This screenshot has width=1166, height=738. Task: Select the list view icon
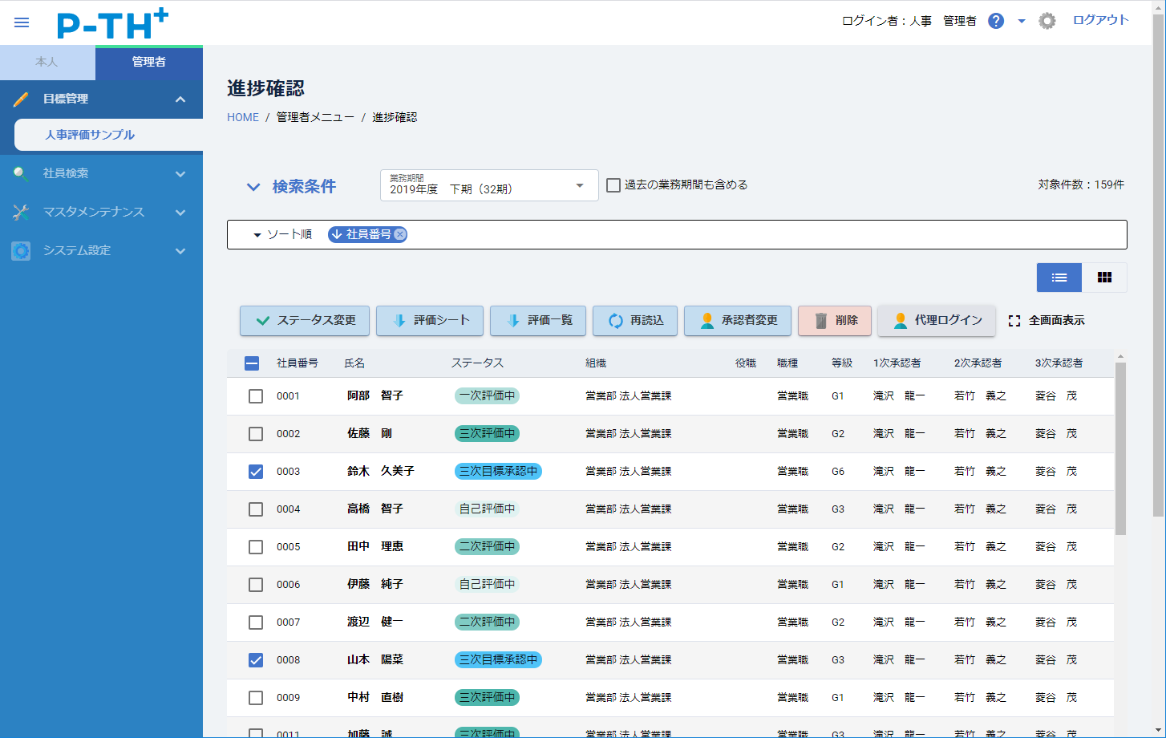click(x=1059, y=277)
